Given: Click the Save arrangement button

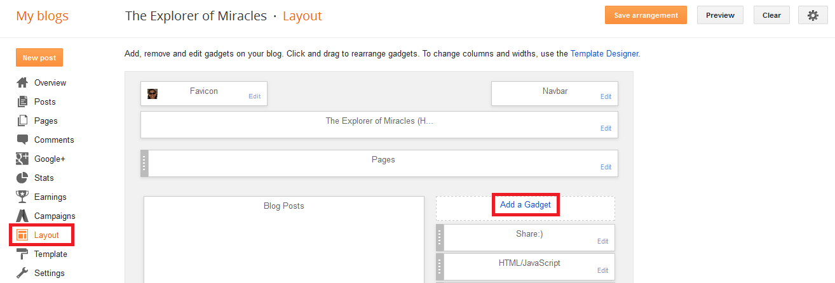Looking at the screenshot, I should (x=646, y=15).
